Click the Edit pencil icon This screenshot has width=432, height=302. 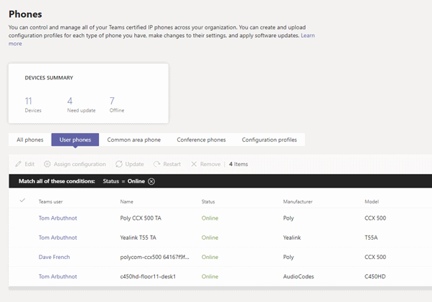pos(19,164)
